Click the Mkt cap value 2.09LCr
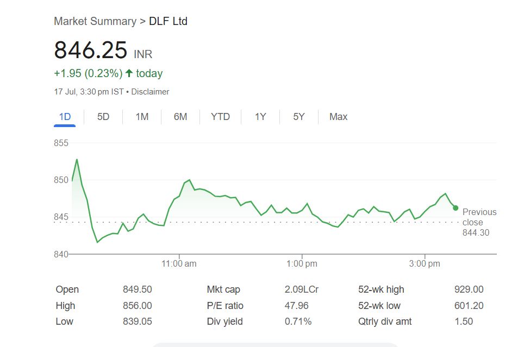530x347 pixels. click(301, 289)
